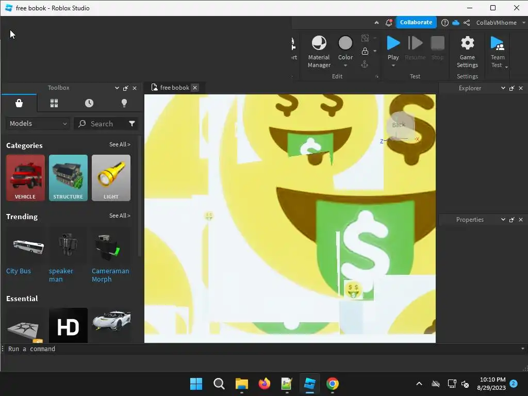This screenshot has height=396, width=528.
Task: Open the Properties panel options chevron
Action: (x=503, y=219)
